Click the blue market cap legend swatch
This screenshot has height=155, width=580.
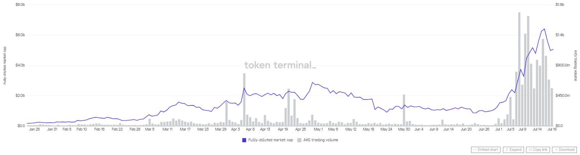244,140
